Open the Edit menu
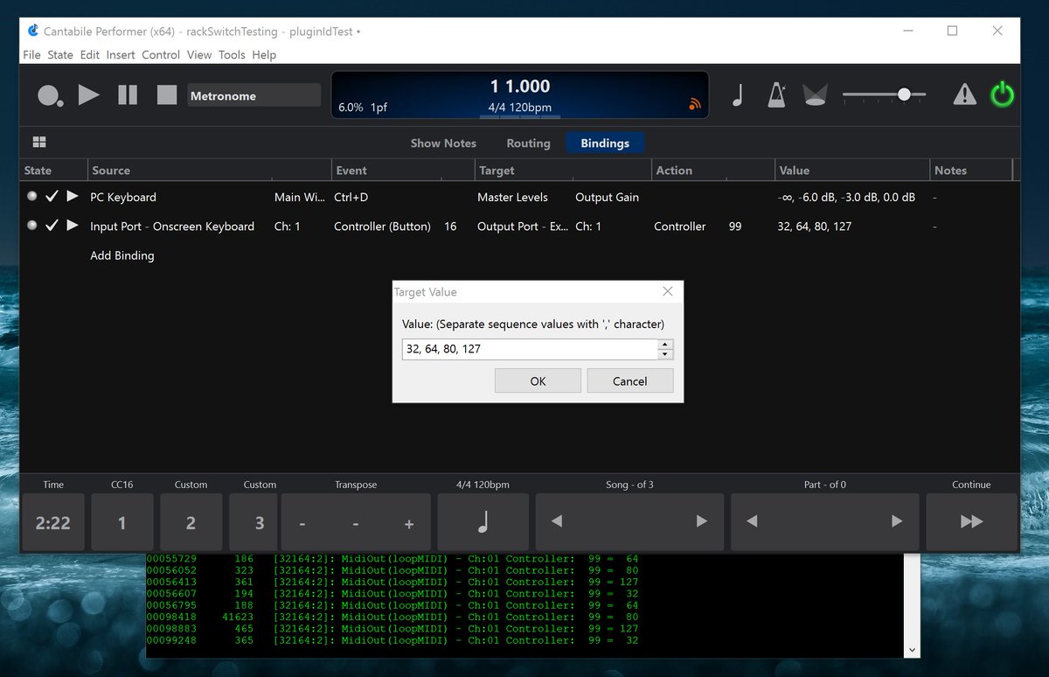Image resolution: width=1049 pixels, height=677 pixels. [89, 54]
